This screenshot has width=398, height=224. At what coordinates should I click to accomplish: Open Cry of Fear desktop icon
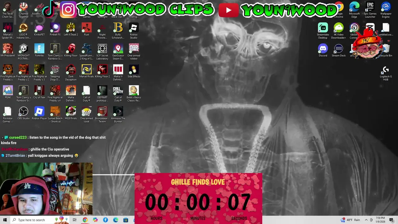(39, 92)
